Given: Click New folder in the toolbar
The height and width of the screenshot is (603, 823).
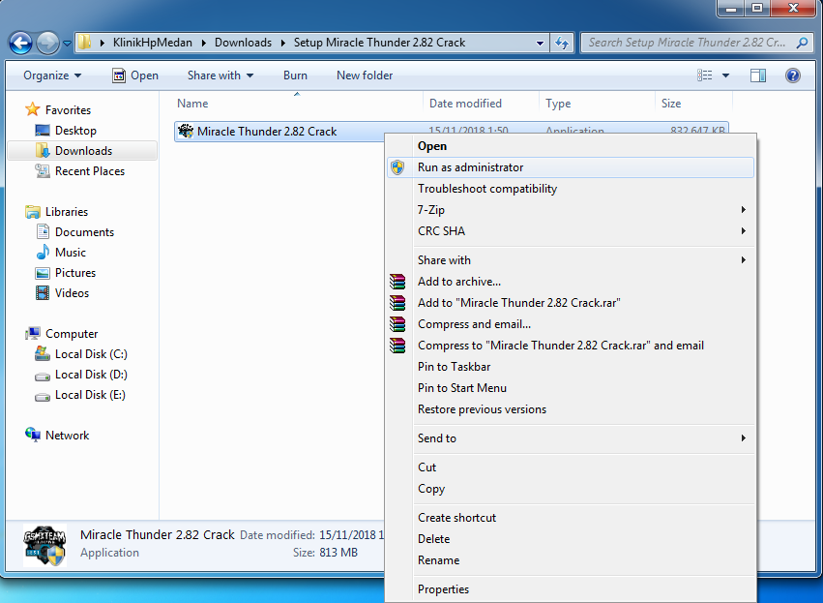Looking at the screenshot, I should coord(365,75).
